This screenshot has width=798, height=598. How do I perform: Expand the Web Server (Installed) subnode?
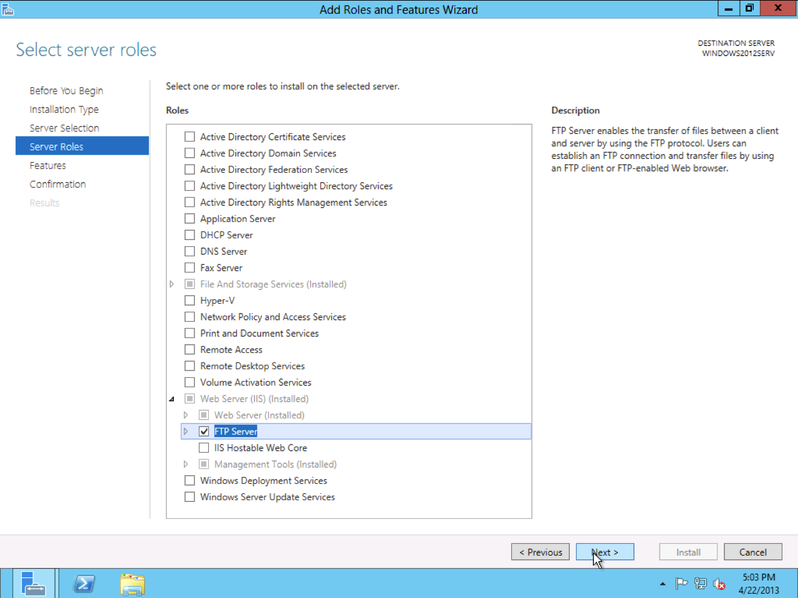(186, 415)
